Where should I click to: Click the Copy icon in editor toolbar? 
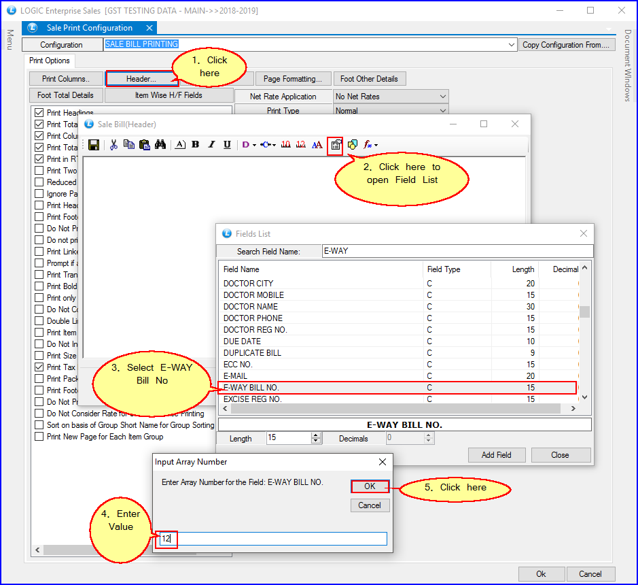click(128, 145)
